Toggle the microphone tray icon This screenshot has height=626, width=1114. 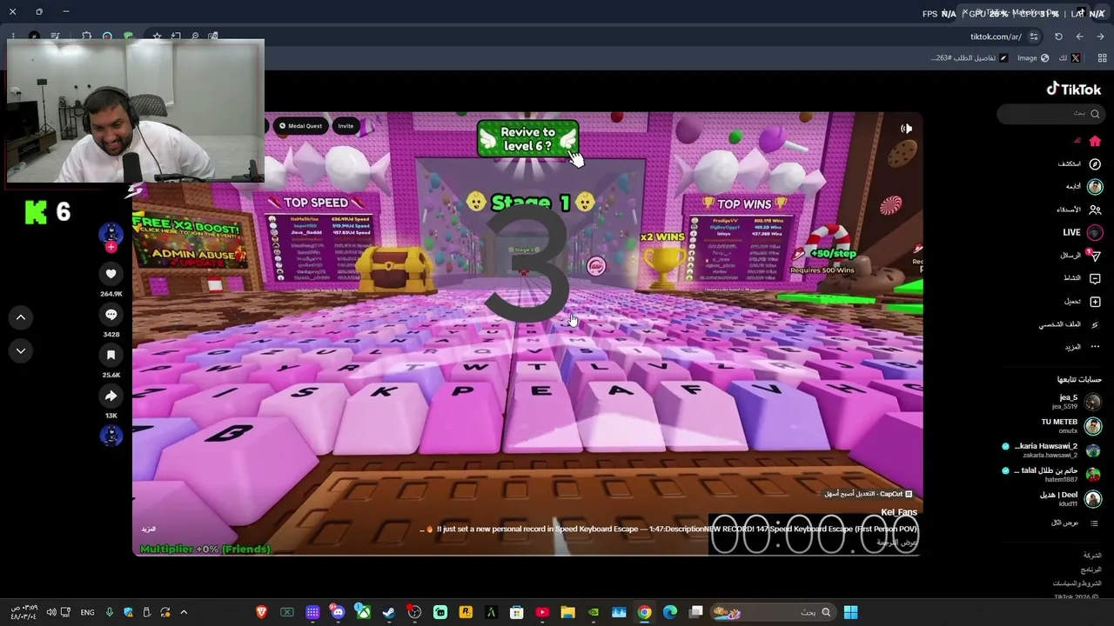[x=109, y=612]
